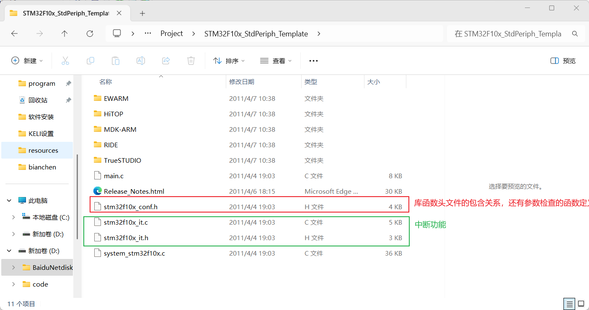Viewport: 589px width, 310px height.
Task: Click STM32F10x_StdPeriph_Template breadcrumb segment
Action: click(256, 33)
